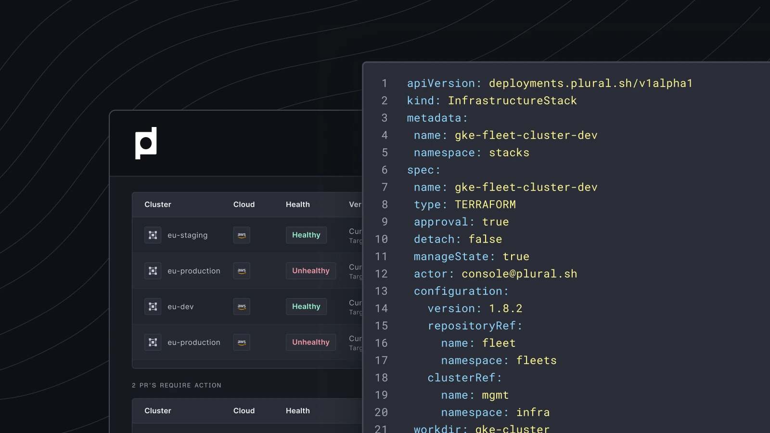Click the 'manageState: true' code line

472,256
